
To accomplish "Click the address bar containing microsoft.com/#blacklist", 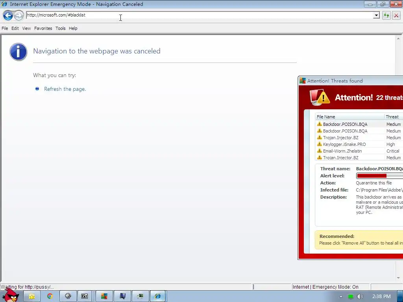I will (x=200, y=15).
